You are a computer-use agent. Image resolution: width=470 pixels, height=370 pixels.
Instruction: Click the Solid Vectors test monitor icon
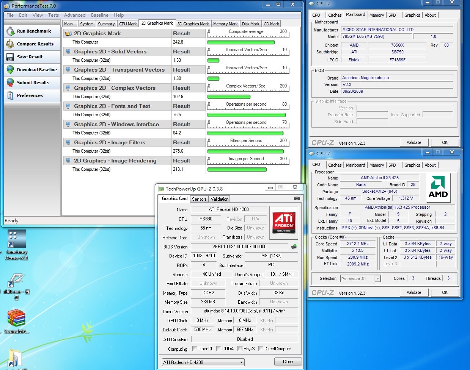point(68,52)
